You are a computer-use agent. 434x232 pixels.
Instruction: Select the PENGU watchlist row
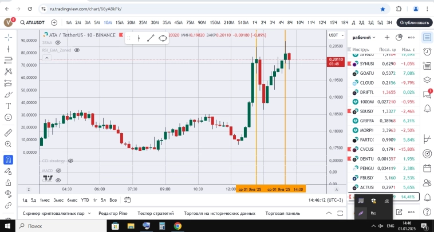click(x=384, y=168)
